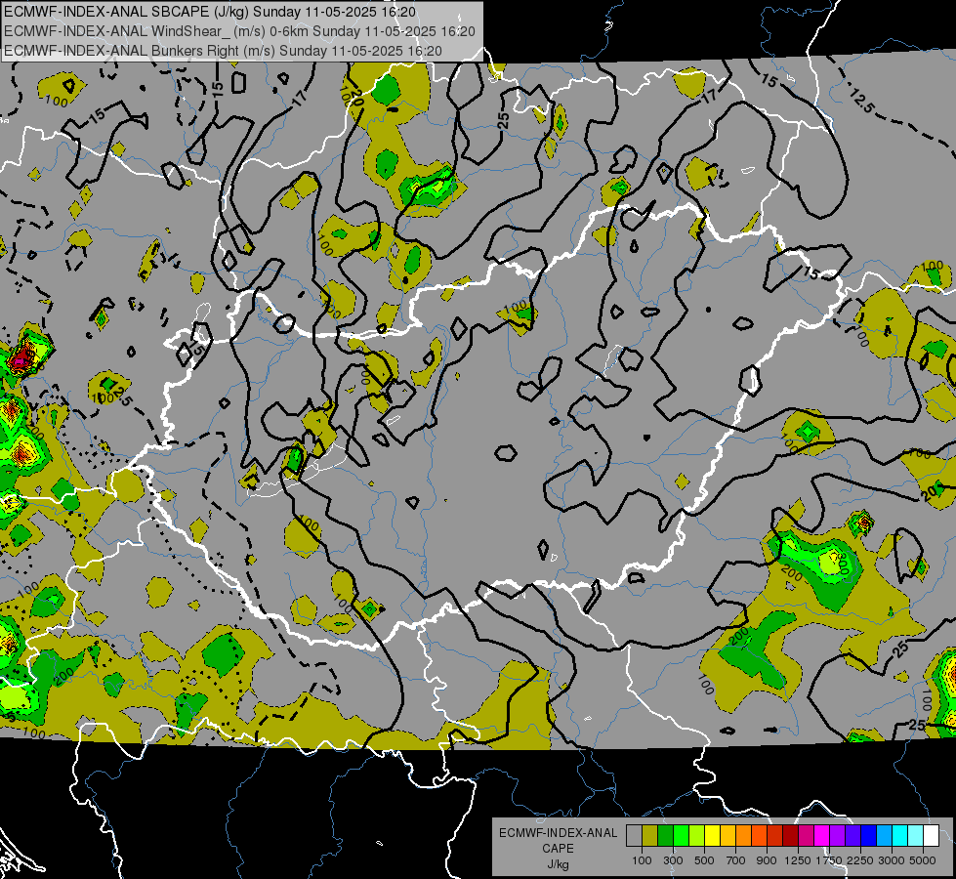The height and width of the screenshot is (879, 956).
Task: Select the dark red maroon legend swatch
Action: tap(790, 836)
